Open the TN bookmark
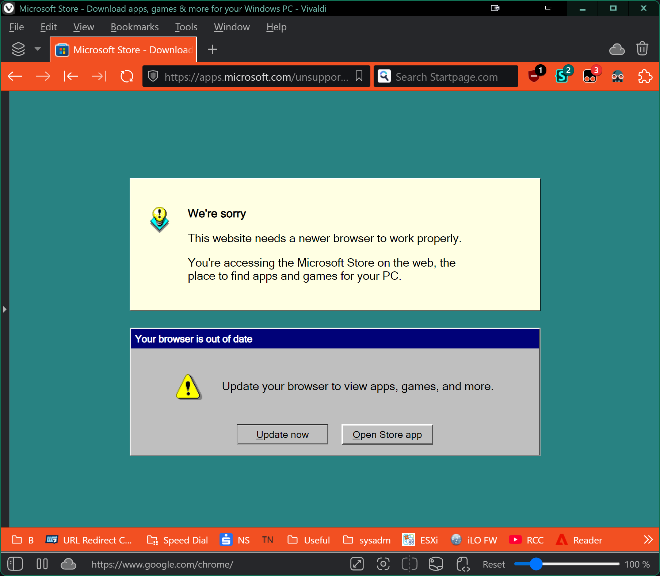 (267, 540)
